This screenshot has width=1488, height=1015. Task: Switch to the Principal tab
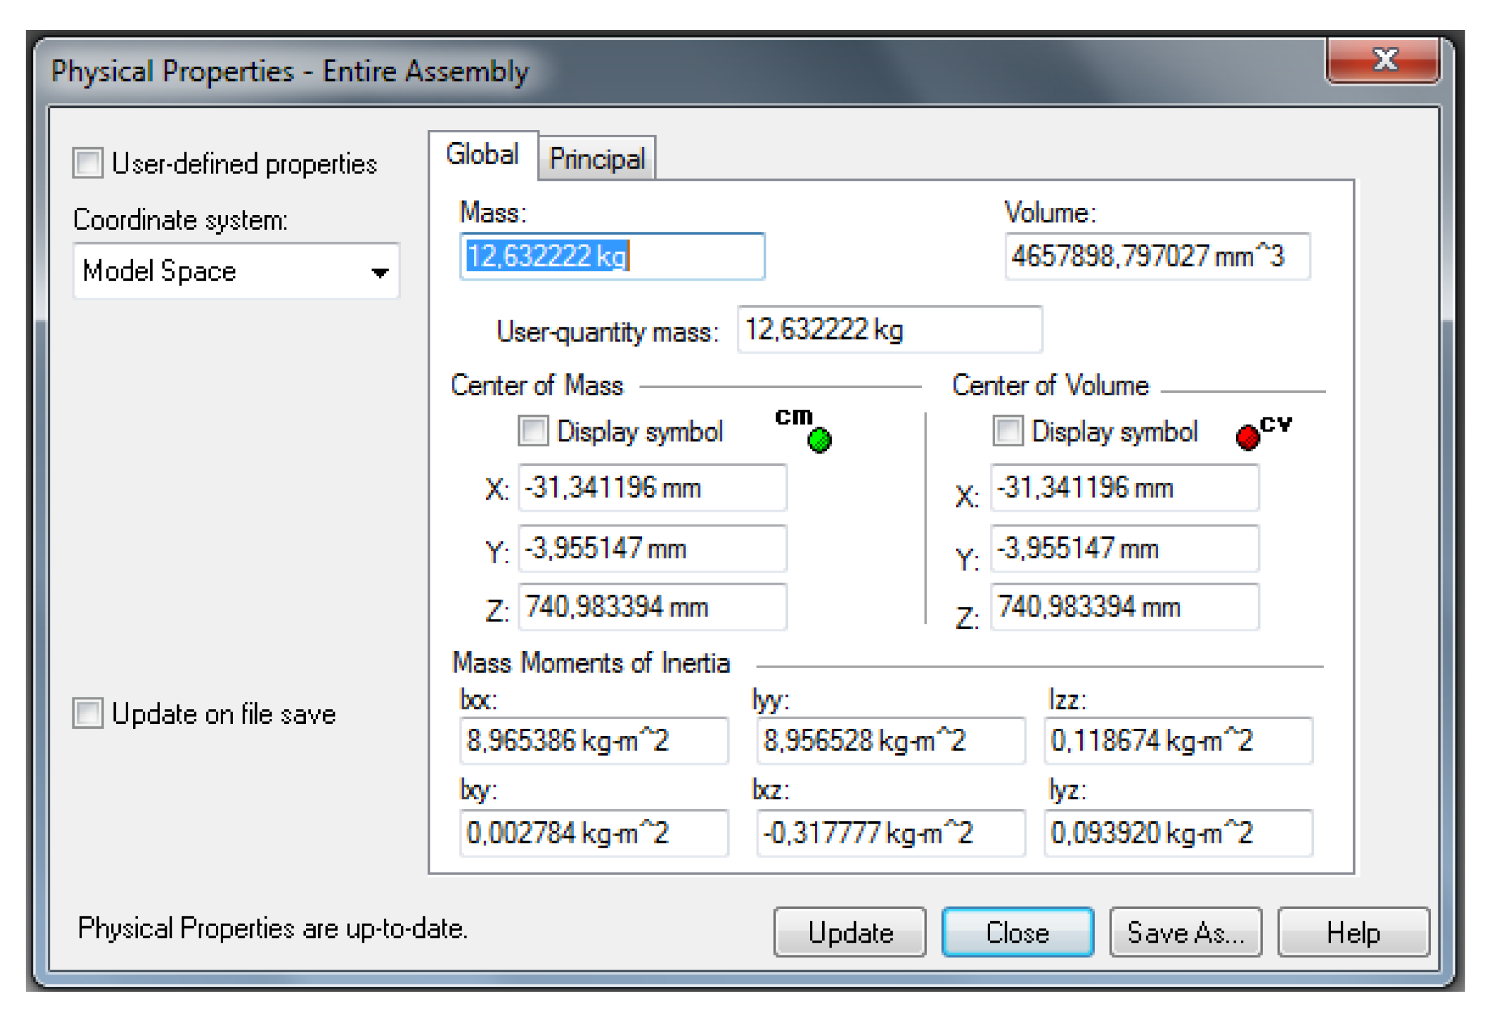coord(597,159)
